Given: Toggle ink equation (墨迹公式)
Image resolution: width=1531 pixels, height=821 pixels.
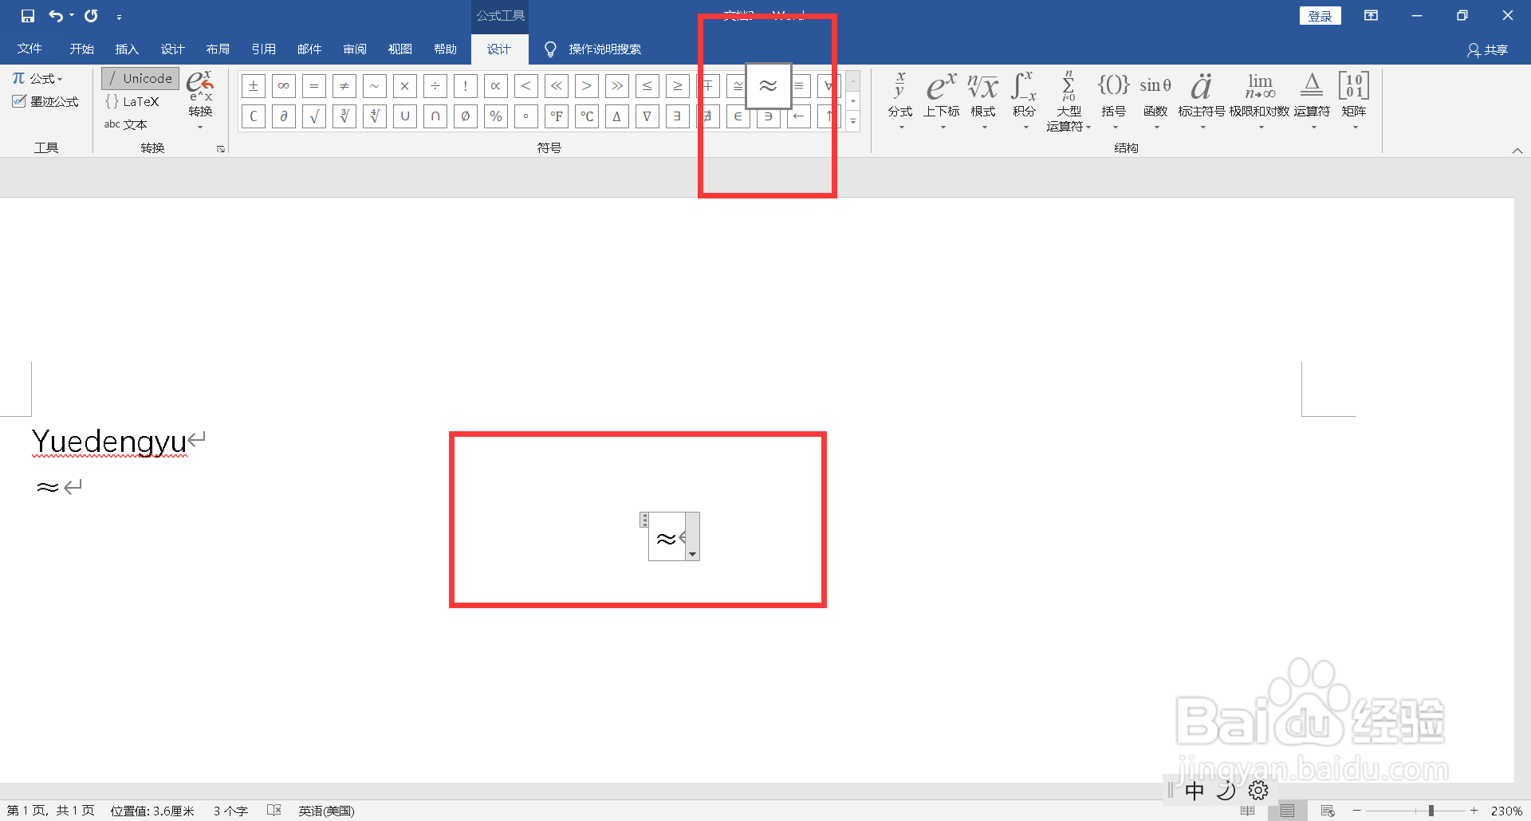Looking at the screenshot, I should pyautogui.click(x=45, y=101).
